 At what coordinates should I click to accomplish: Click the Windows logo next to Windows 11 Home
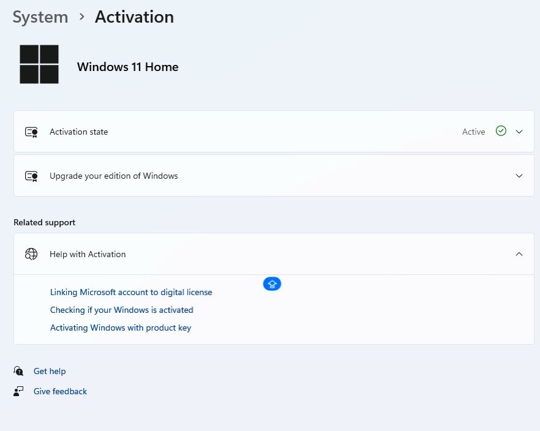pos(39,64)
